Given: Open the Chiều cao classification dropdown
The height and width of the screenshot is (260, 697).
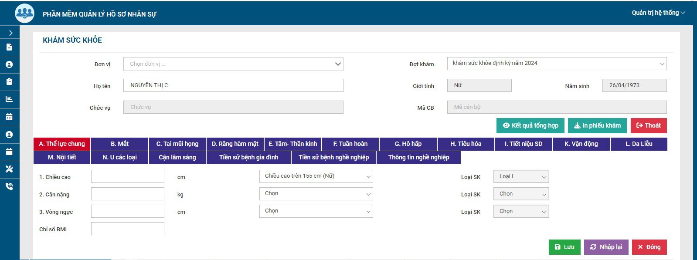Looking at the screenshot, I should click(316, 176).
